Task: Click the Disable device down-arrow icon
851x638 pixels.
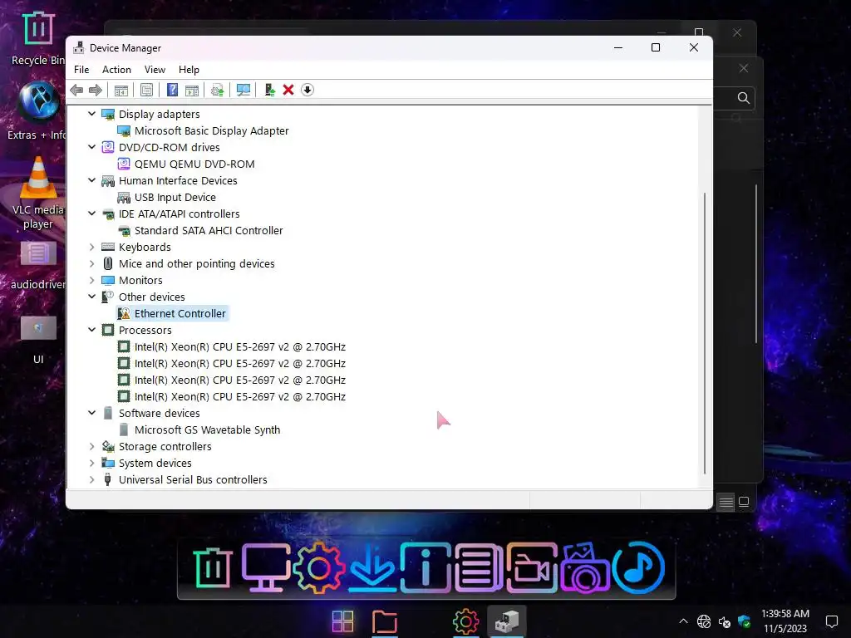Action: tap(307, 90)
